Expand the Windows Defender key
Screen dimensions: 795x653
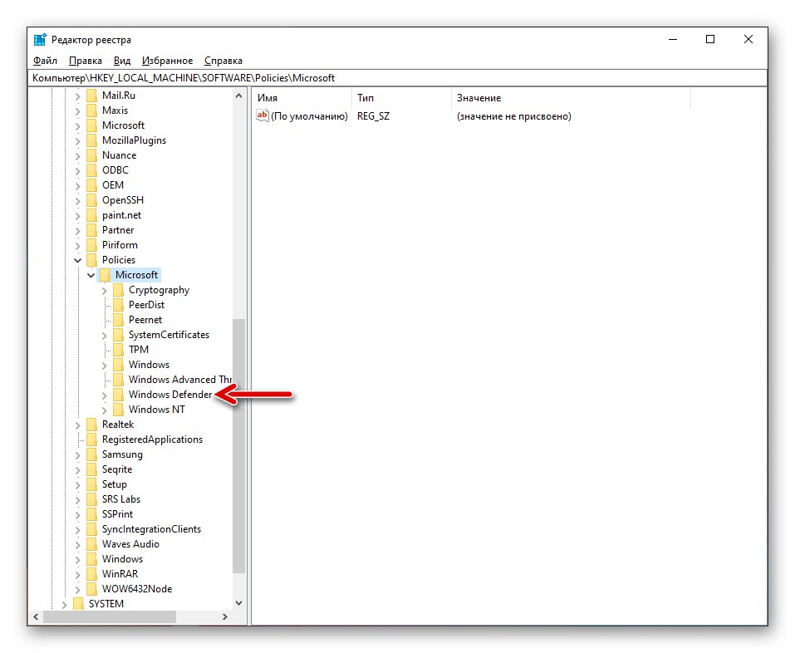[x=104, y=395]
